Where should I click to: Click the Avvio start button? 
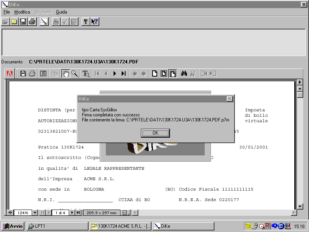[13, 226]
